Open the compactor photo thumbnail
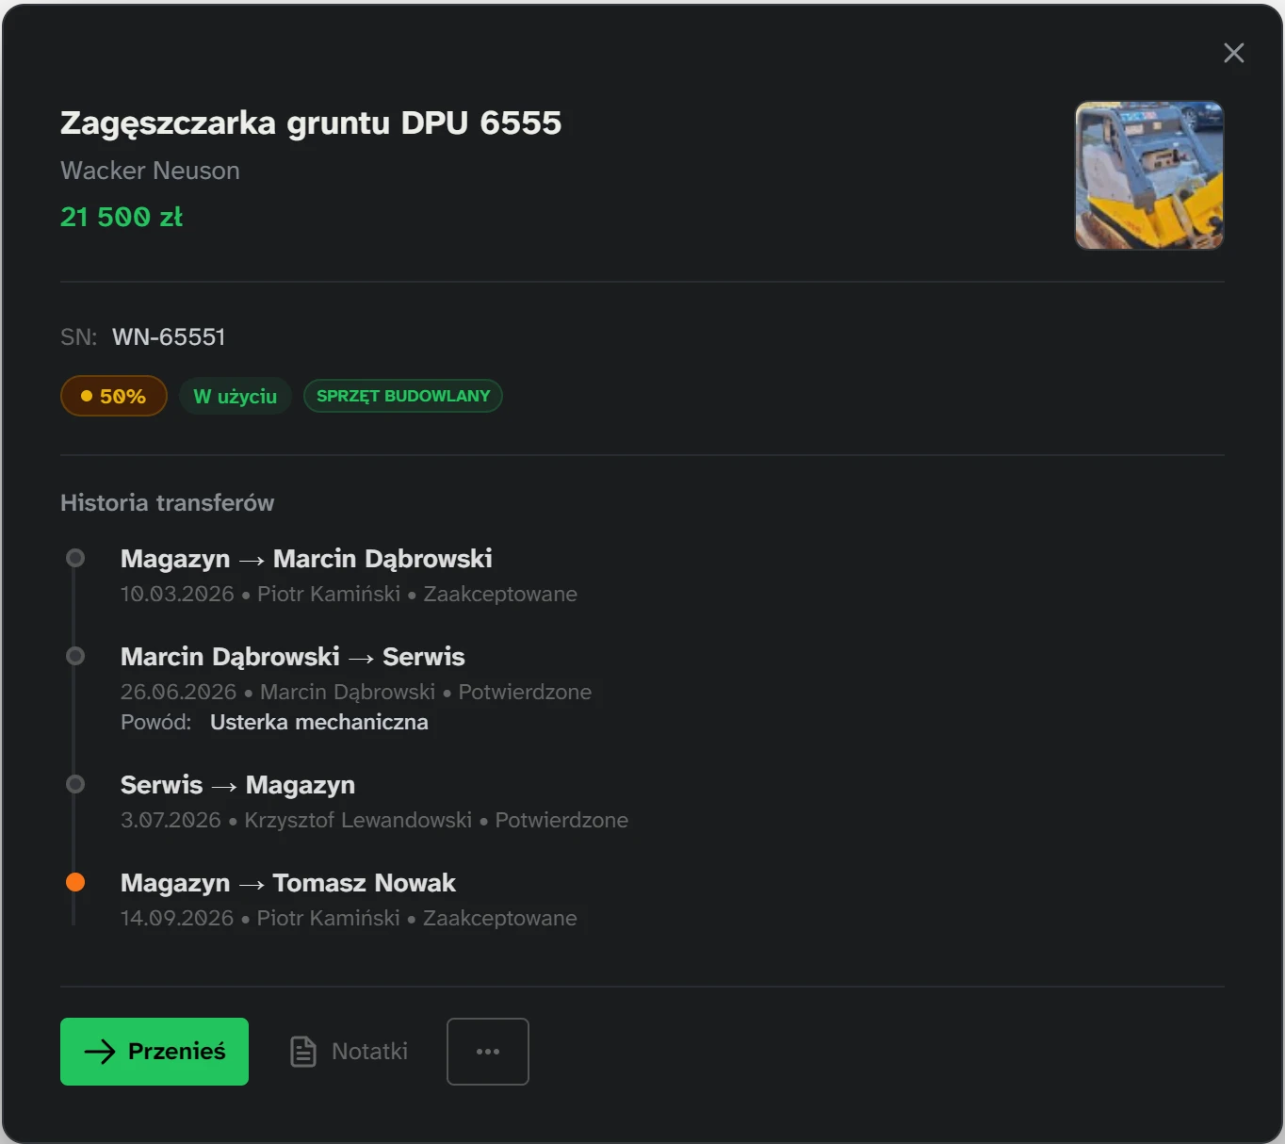The height and width of the screenshot is (1144, 1285). [1149, 175]
